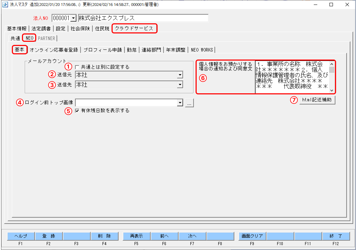
Task: Click scroll-up arrow of consent text area
Action: click(x=332, y=64)
